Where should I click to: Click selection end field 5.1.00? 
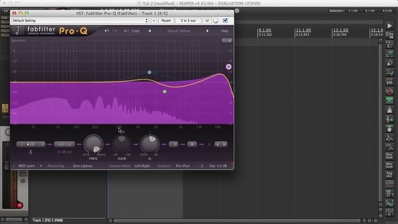[370, 11]
